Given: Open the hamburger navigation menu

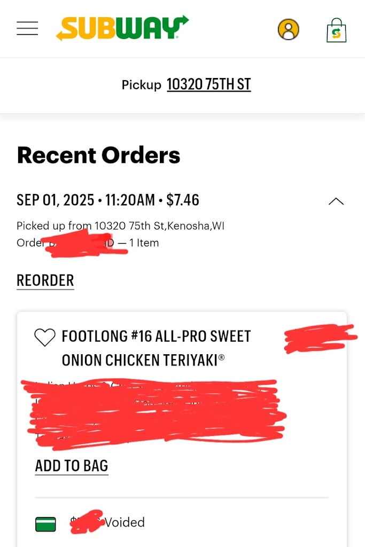Looking at the screenshot, I should pos(27,28).
